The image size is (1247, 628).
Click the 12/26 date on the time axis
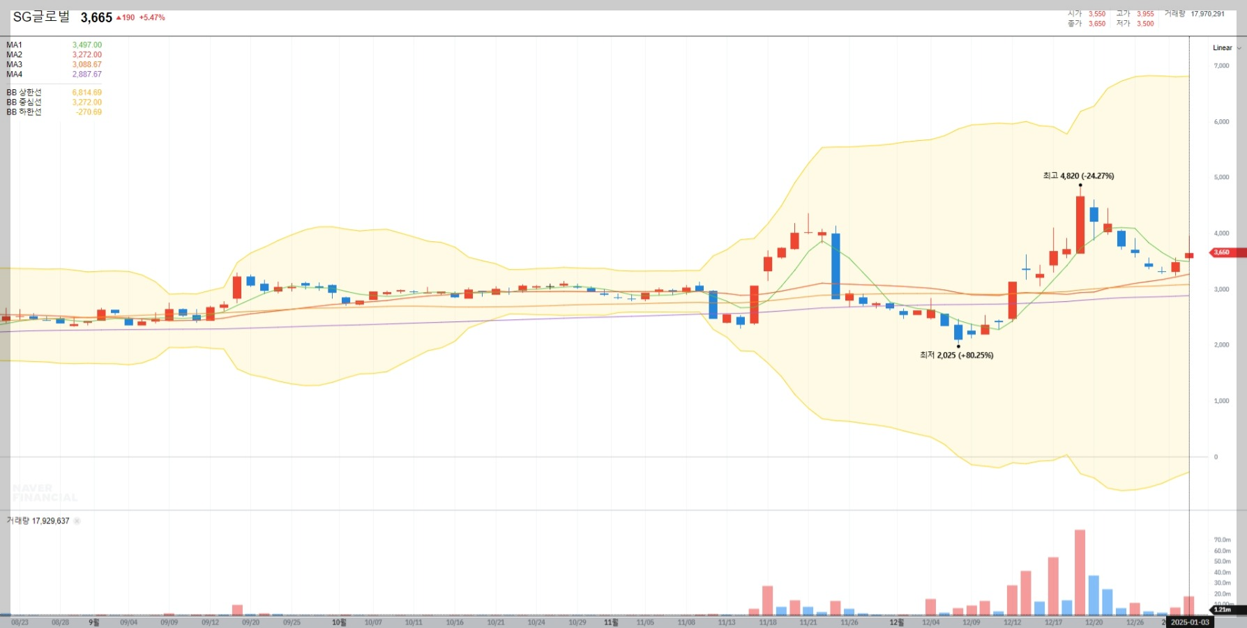[x=1135, y=622]
